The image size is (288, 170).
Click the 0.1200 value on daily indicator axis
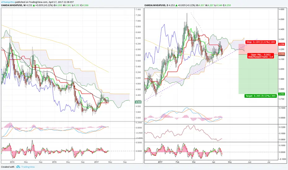click(x=282, y=127)
